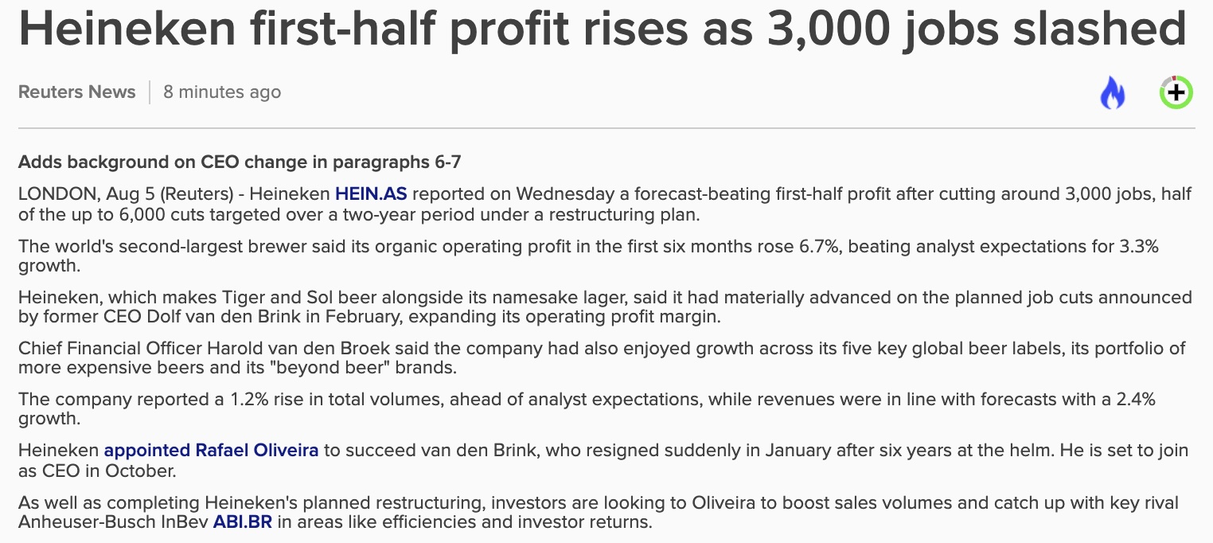Click the Heineken first-half profit headline
The width and height of the screenshot is (1213, 543).
603,28
